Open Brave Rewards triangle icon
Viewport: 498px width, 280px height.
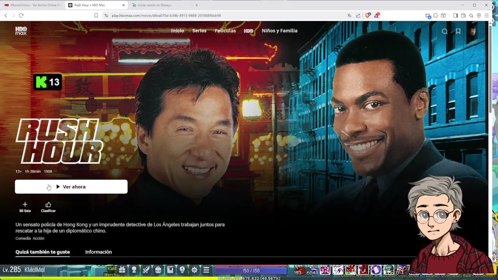pyautogui.click(x=376, y=16)
